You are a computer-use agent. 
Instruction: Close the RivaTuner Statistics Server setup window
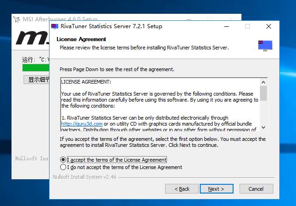pyautogui.click(x=269, y=26)
